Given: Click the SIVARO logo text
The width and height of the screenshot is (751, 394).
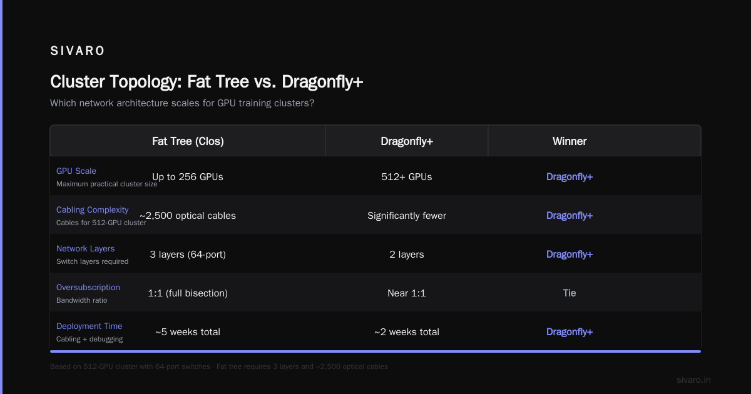Looking at the screenshot, I should coord(78,51).
